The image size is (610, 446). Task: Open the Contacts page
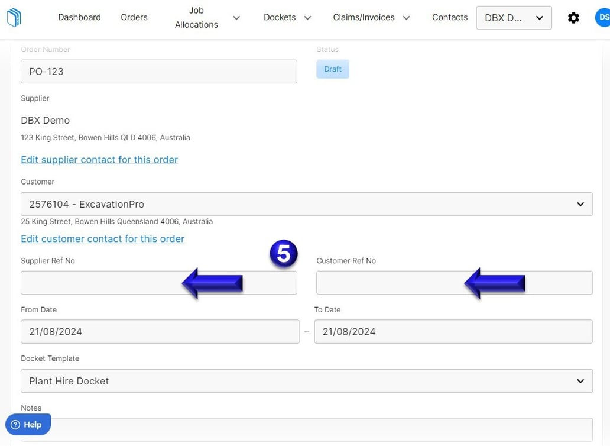pos(449,17)
